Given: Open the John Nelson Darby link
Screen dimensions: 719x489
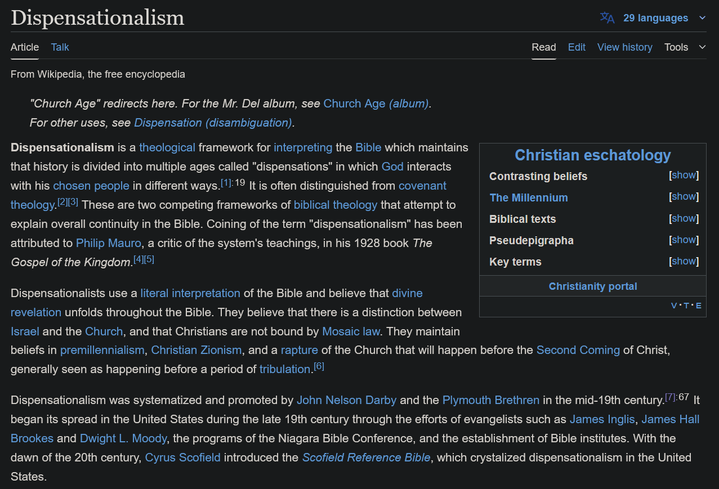Looking at the screenshot, I should (347, 401).
